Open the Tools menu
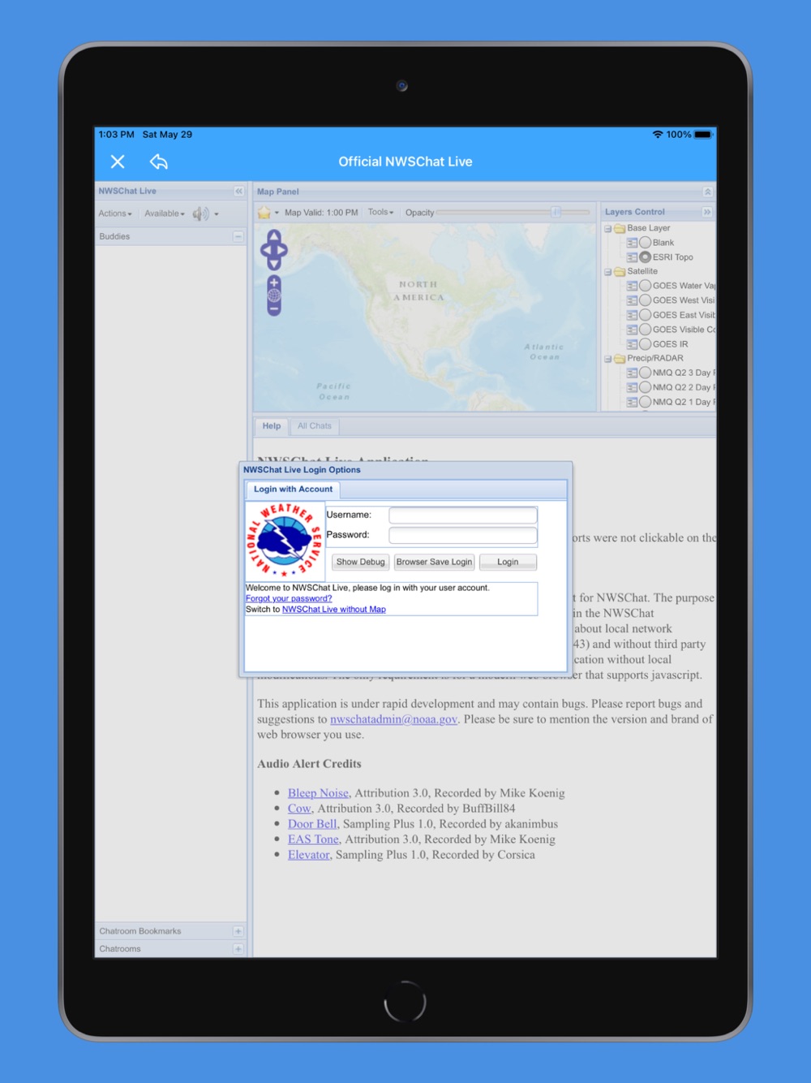Image resolution: width=811 pixels, height=1083 pixels. 381,212
